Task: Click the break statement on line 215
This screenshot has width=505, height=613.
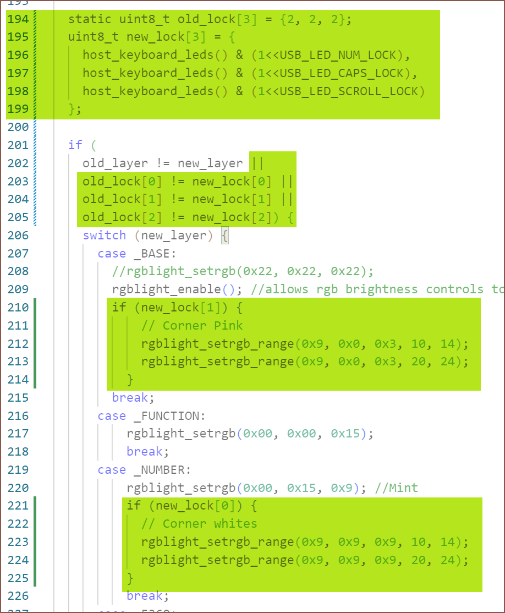Action: pos(130,398)
